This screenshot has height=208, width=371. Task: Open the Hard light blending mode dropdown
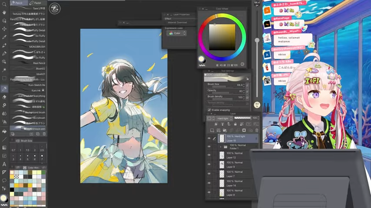(x=225, y=118)
